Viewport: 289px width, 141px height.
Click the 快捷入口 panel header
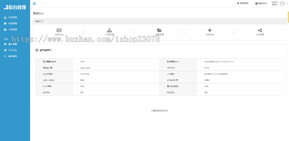click(159, 21)
